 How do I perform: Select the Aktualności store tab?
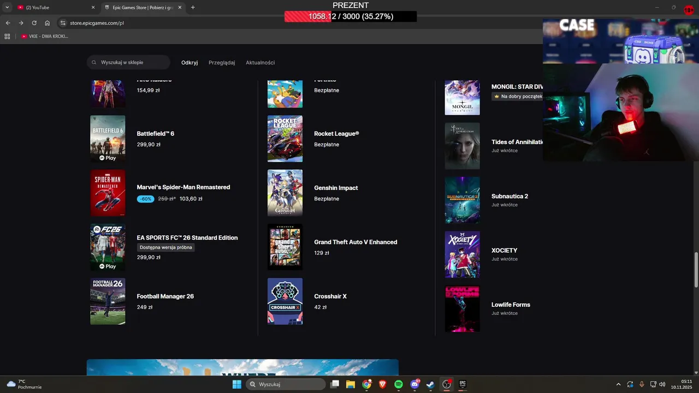(x=260, y=63)
